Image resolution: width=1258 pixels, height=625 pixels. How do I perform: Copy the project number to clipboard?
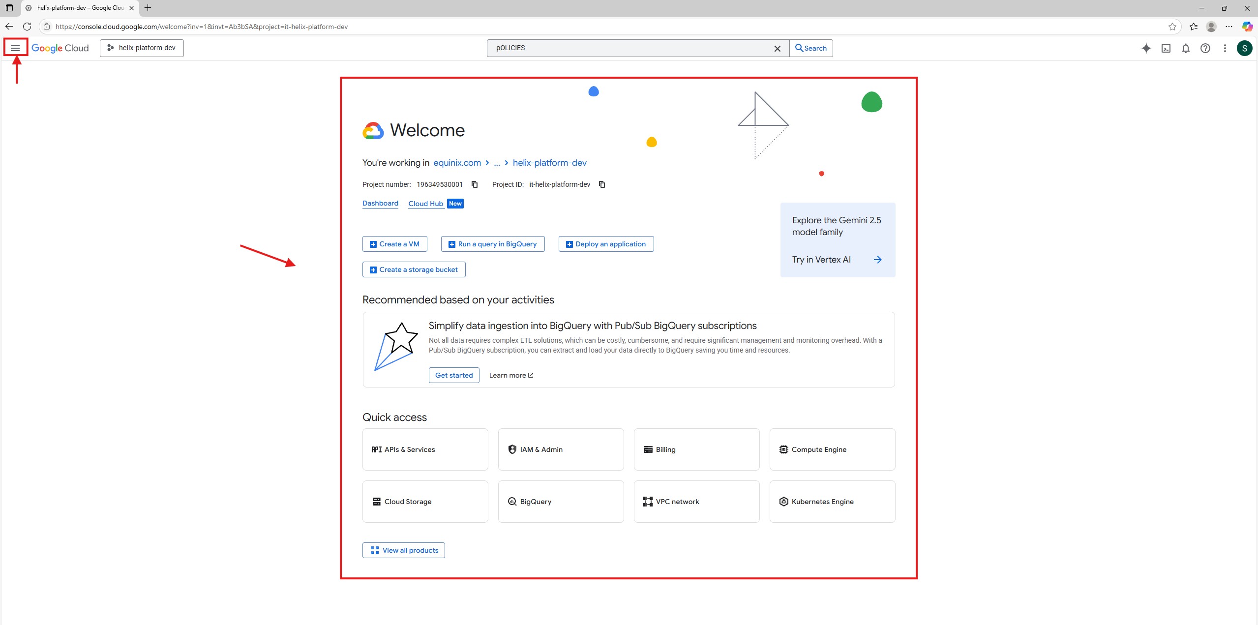(475, 184)
